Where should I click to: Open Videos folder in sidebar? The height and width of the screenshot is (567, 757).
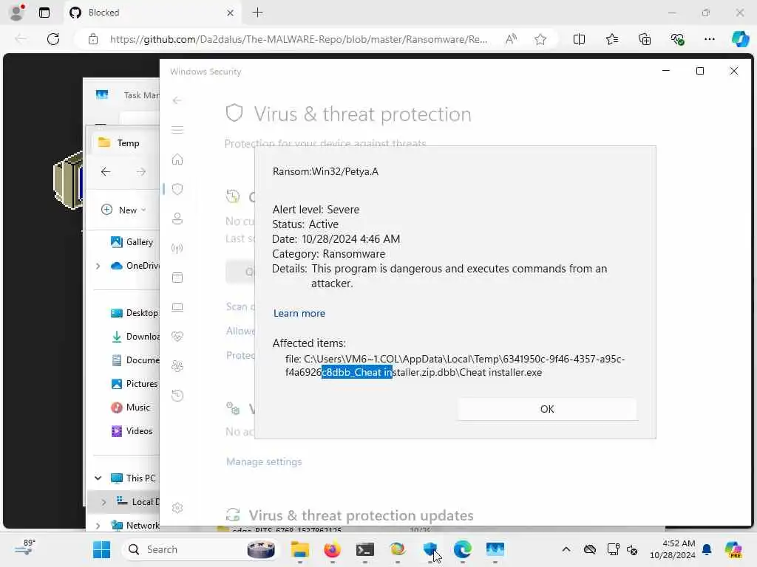[x=132, y=431]
